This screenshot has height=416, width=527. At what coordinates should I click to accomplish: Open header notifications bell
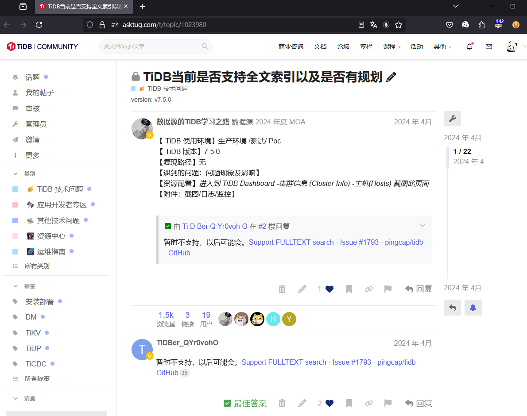469,46
